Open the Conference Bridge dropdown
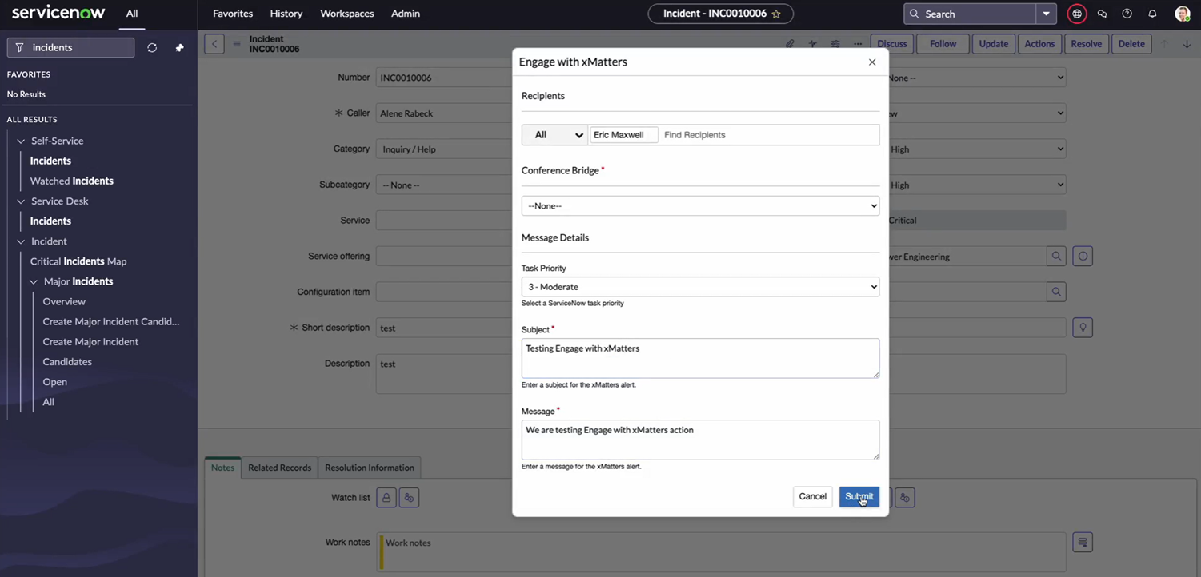1201x577 pixels. (x=700, y=206)
